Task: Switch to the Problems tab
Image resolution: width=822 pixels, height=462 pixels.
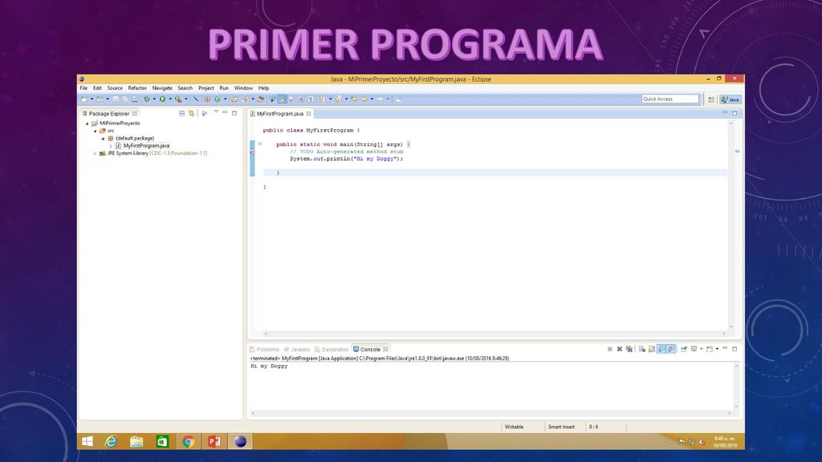Action: 265,350
